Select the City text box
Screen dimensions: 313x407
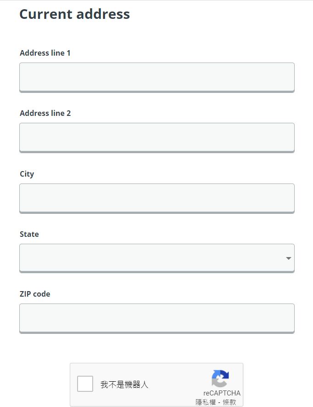157,199
